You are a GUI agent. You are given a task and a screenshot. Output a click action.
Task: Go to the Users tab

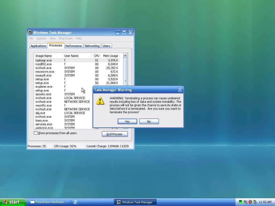pyautogui.click(x=106, y=46)
